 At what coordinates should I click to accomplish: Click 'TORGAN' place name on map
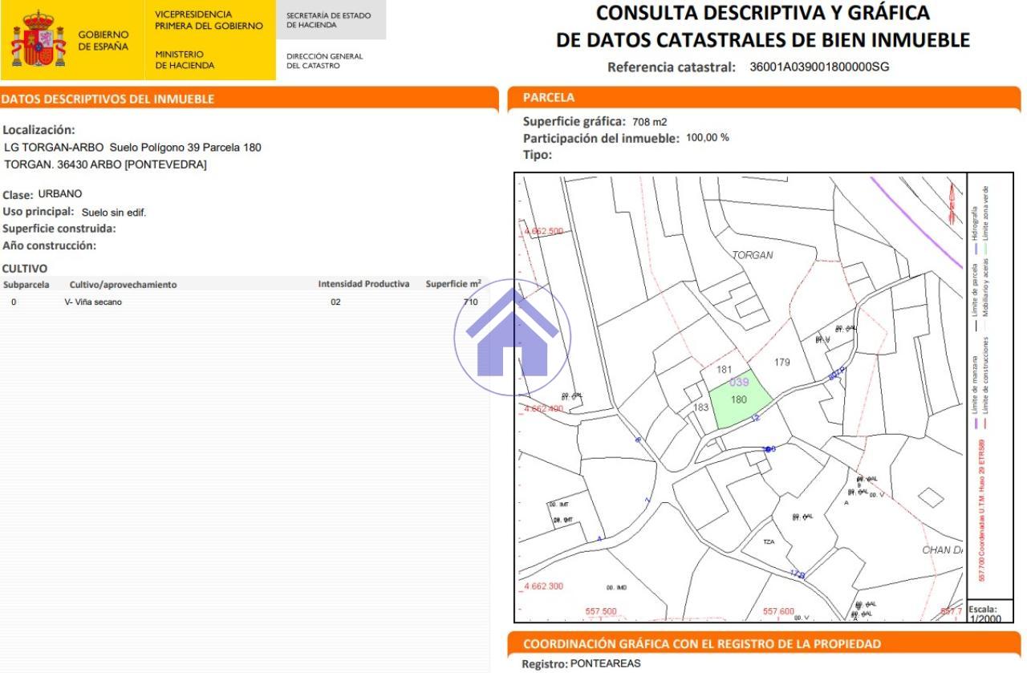click(753, 255)
